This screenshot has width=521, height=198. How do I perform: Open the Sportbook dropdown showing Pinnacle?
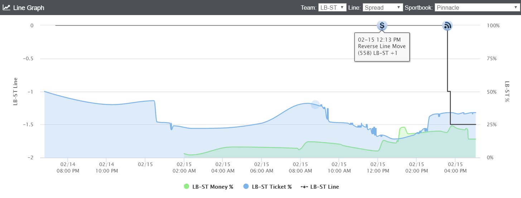[x=477, y=8]
